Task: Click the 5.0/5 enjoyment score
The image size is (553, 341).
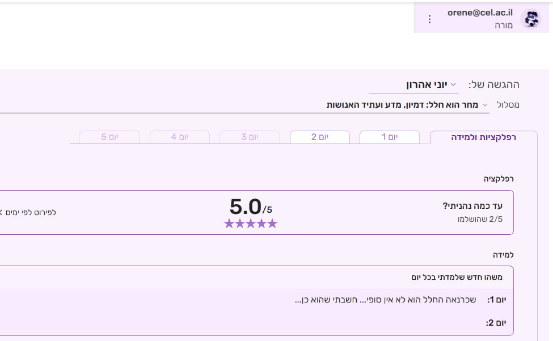Action: pyautogui.click(x=251, y=207)
